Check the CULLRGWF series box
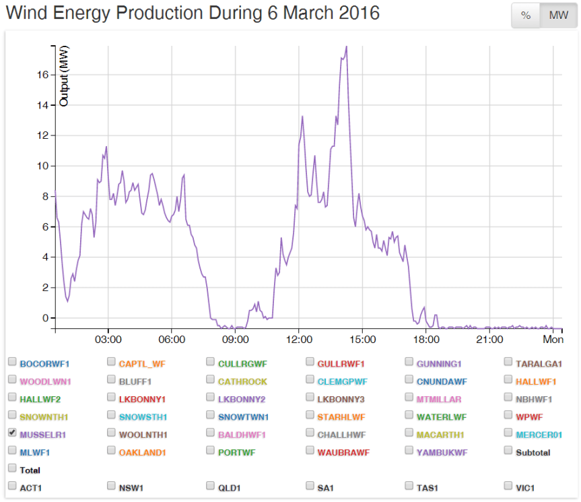The height and width of the screenshot is (502, 581). point(211,363)
